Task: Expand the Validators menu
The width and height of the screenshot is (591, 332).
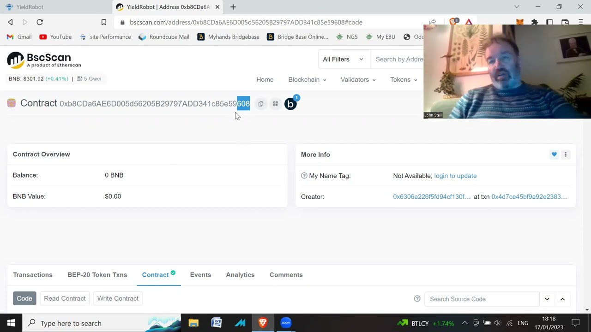Action: click(x=358, y=80)
